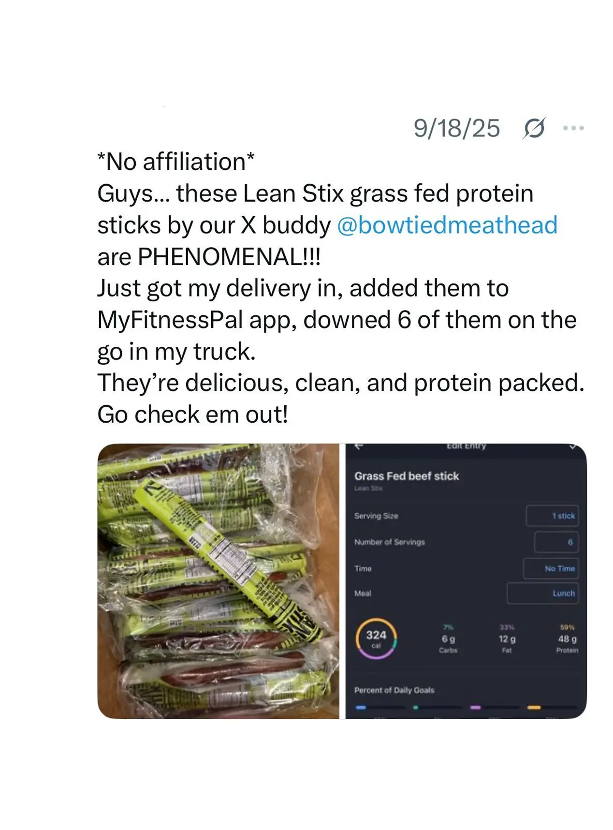Click the Grass Fed beef stick title

click(x=406, y=476)
